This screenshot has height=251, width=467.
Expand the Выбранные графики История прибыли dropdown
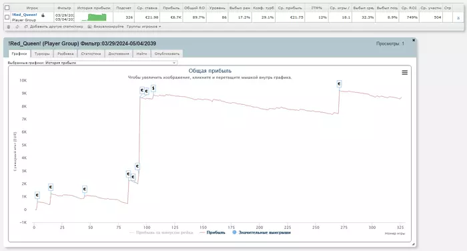[111, 63]
